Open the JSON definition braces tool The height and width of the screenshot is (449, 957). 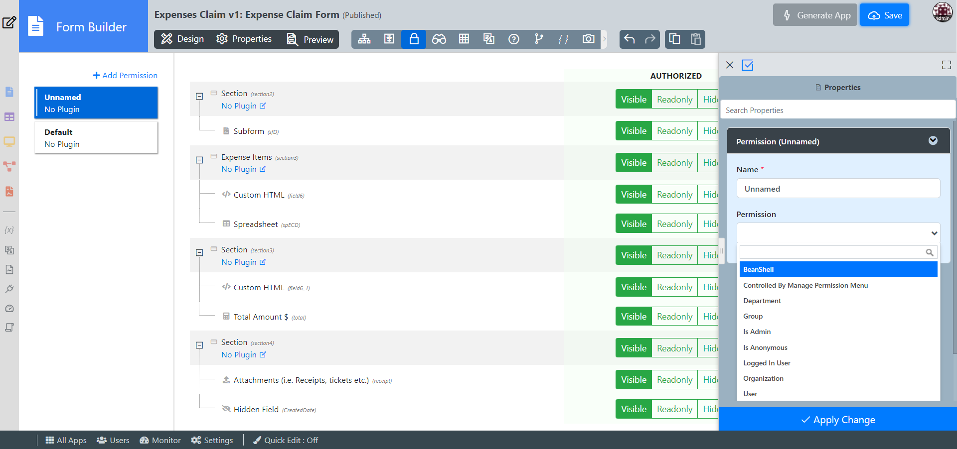tap(564, 39)
